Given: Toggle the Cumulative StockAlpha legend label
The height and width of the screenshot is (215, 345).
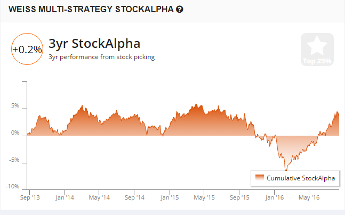Looking at the screenshot, I should click(x=301, y=178).
